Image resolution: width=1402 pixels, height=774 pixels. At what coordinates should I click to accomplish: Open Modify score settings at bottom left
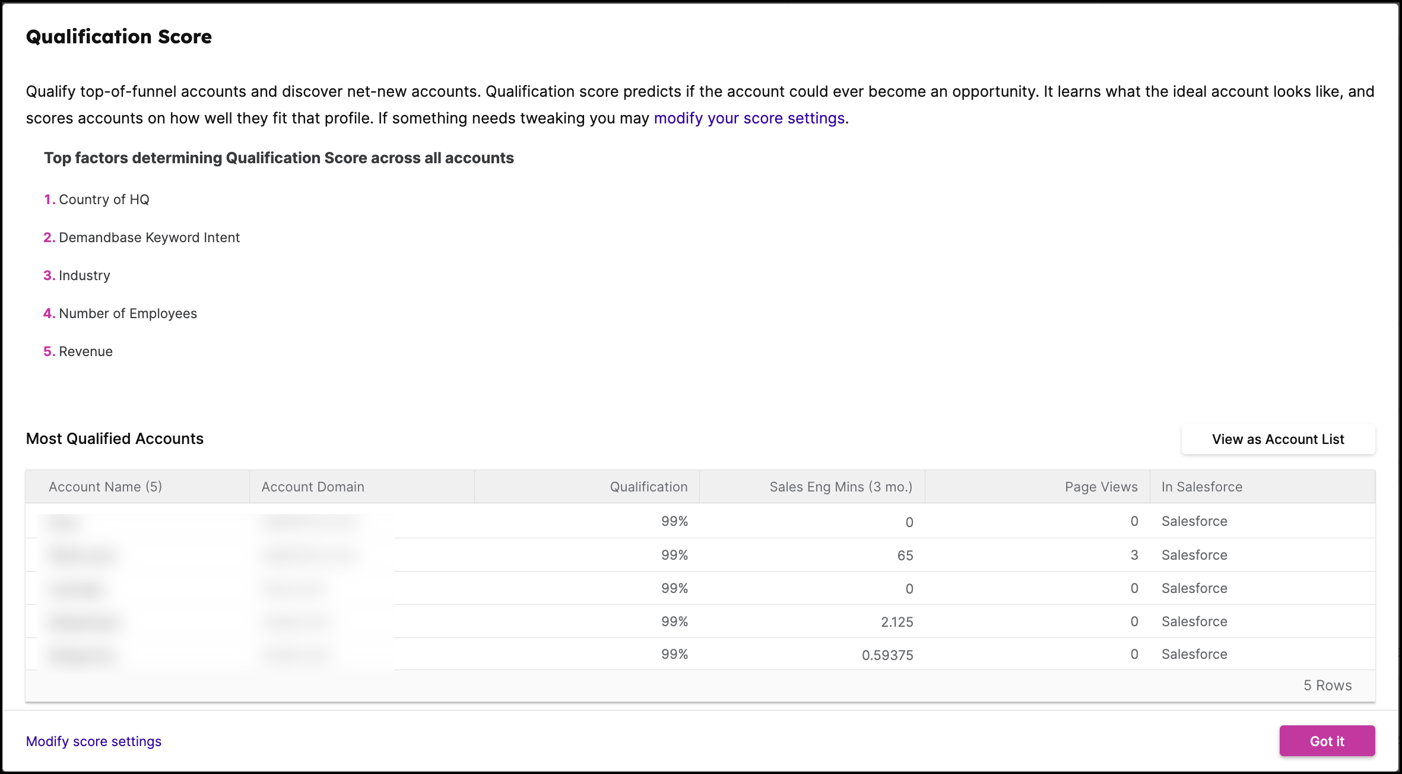click(93, 741)
